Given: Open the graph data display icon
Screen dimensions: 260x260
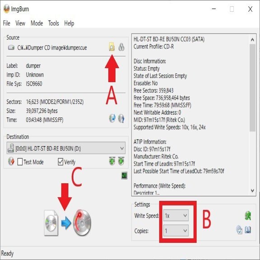Looking at the screenshot, I should coord(125,176).
